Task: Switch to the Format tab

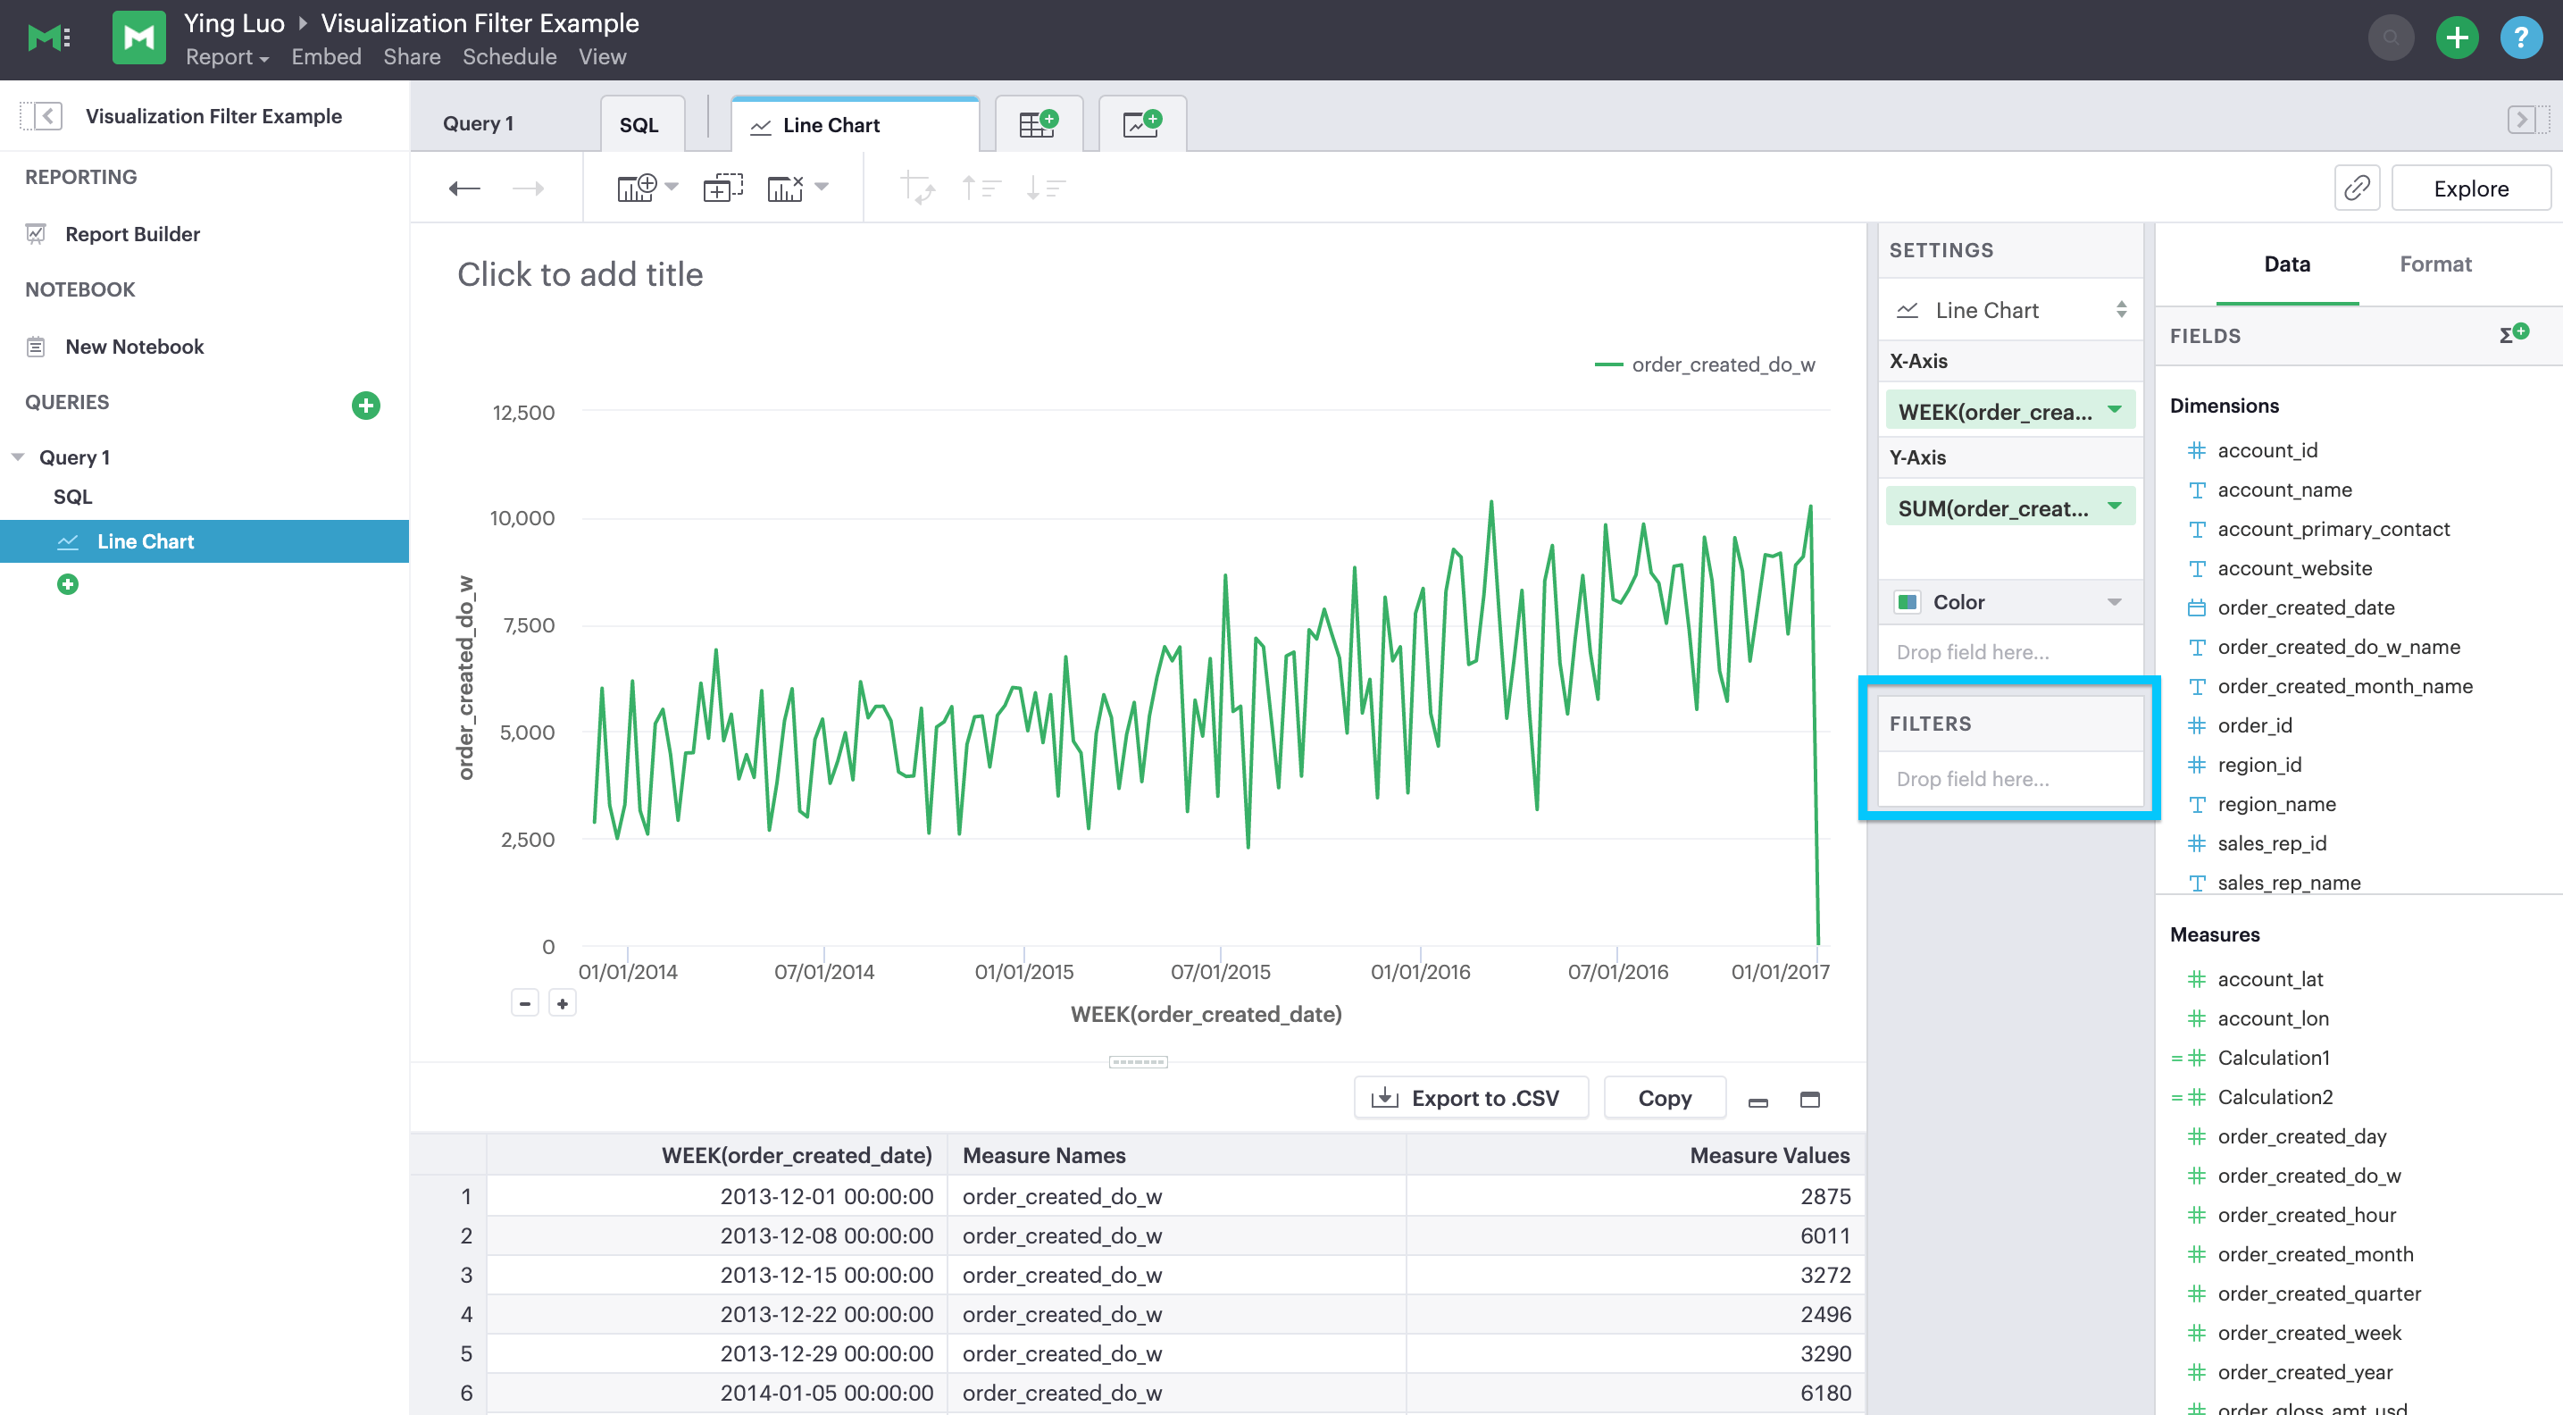Action: pos(2434,264)
